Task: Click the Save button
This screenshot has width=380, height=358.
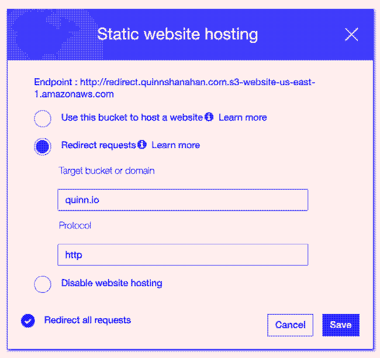Action: coord(341,325)
